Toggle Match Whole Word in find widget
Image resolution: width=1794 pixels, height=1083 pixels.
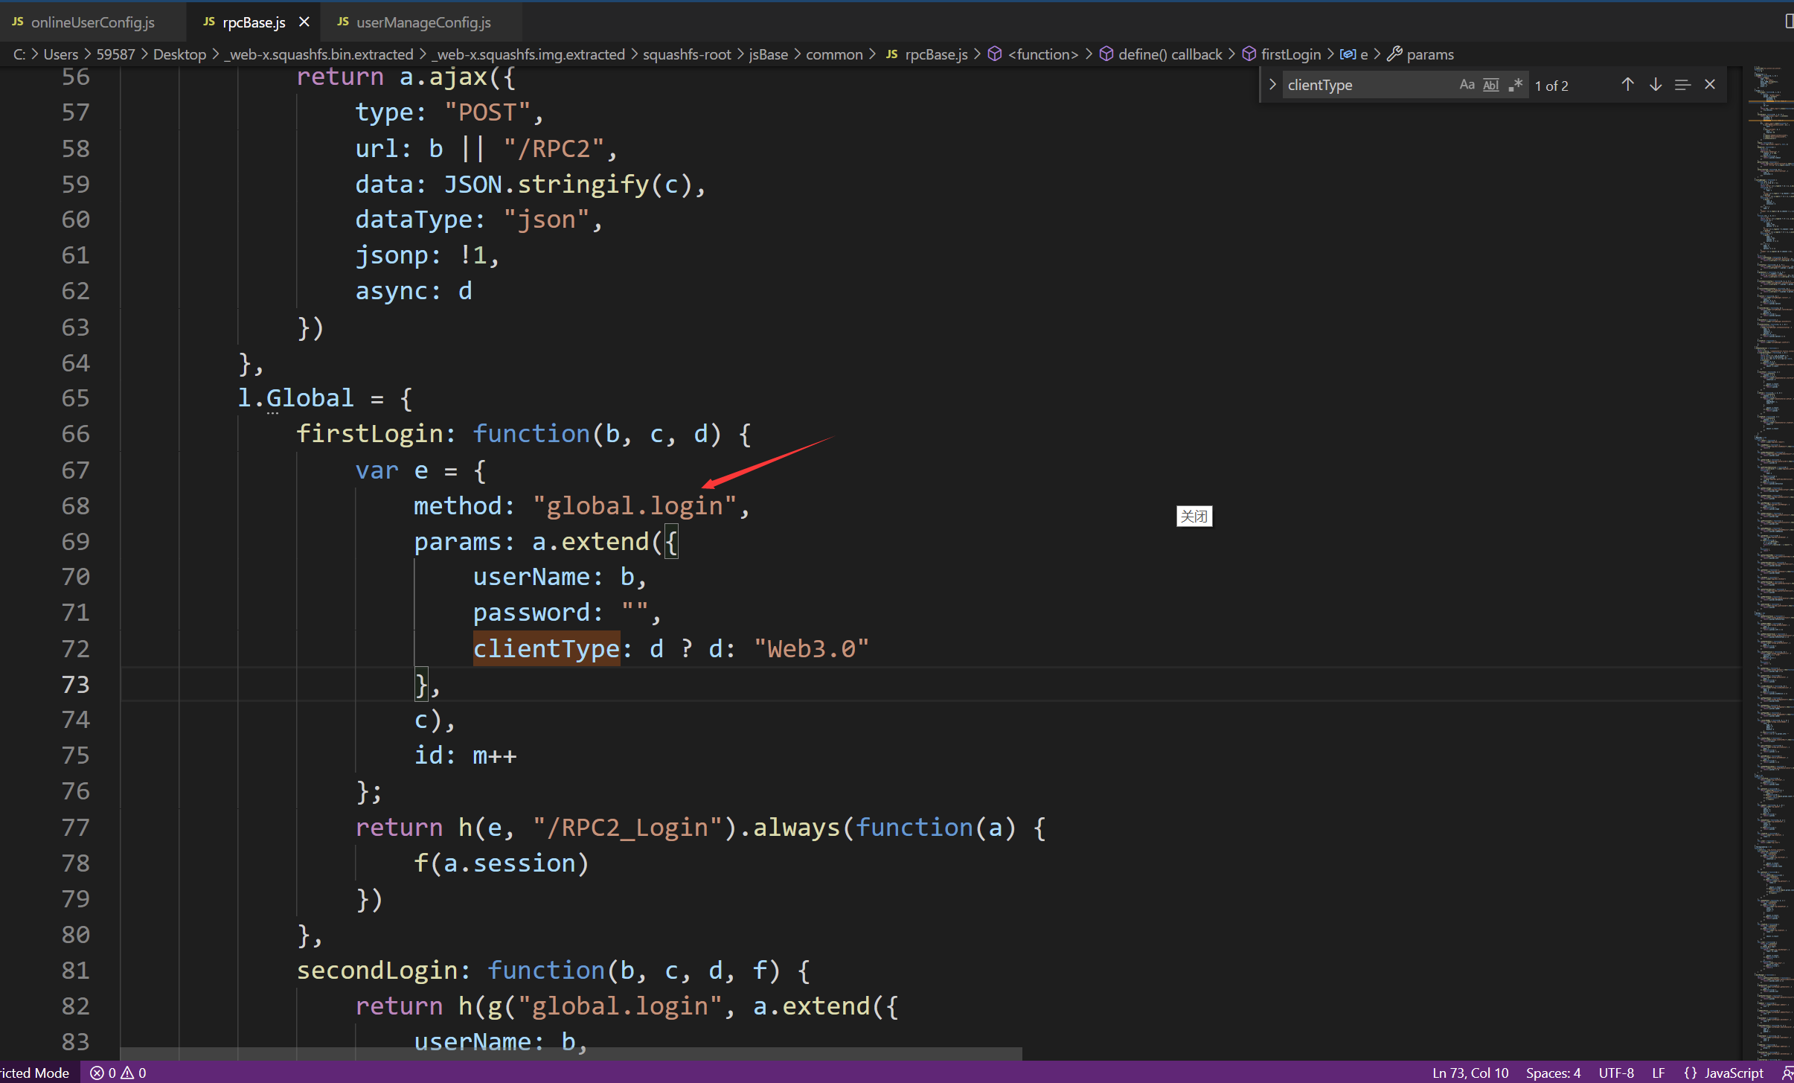(x=1490, y=85)
